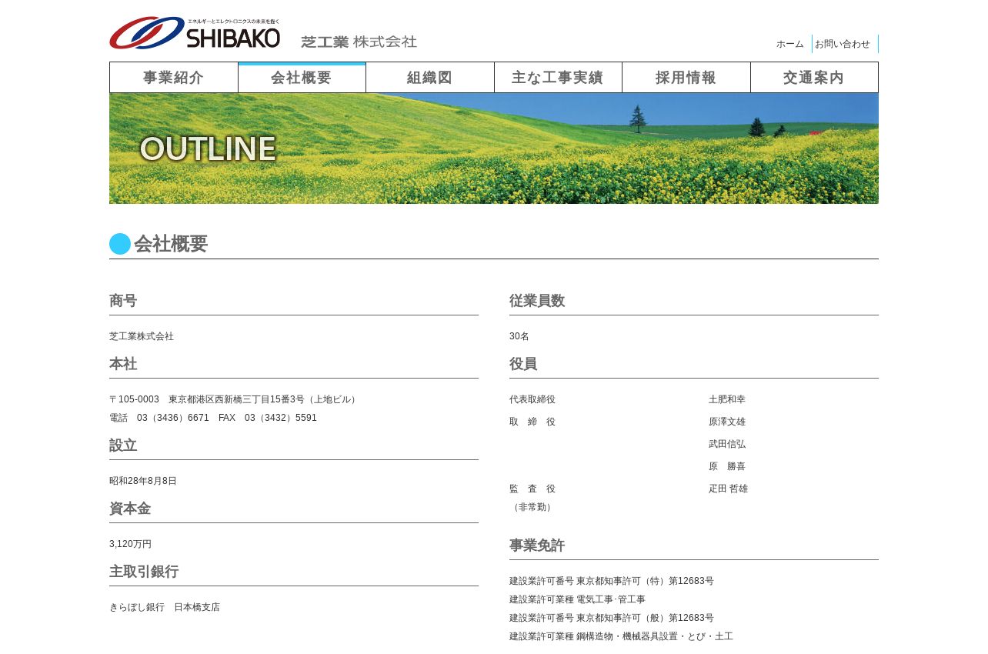Open the 組織図 menu tab

pos(430,78)
